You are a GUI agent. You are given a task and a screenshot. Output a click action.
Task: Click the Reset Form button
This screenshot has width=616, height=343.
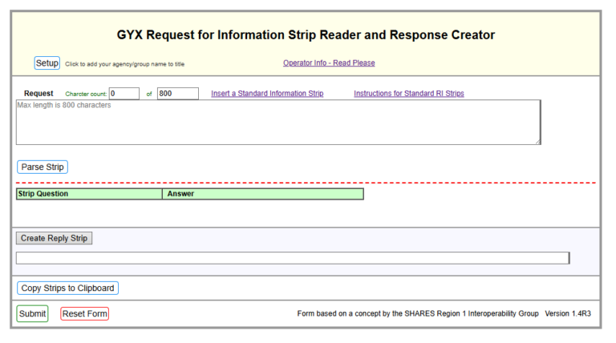point(84,314)
